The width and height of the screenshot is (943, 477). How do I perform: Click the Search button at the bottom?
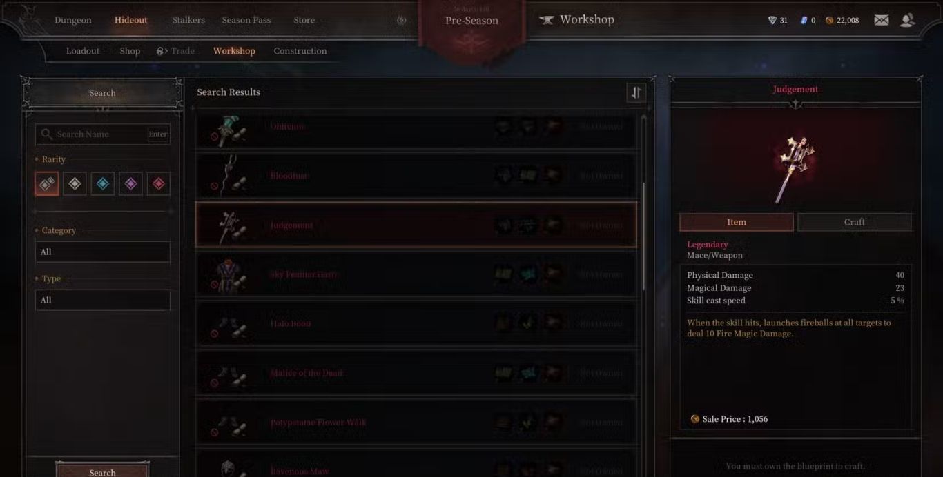point(102,470)
